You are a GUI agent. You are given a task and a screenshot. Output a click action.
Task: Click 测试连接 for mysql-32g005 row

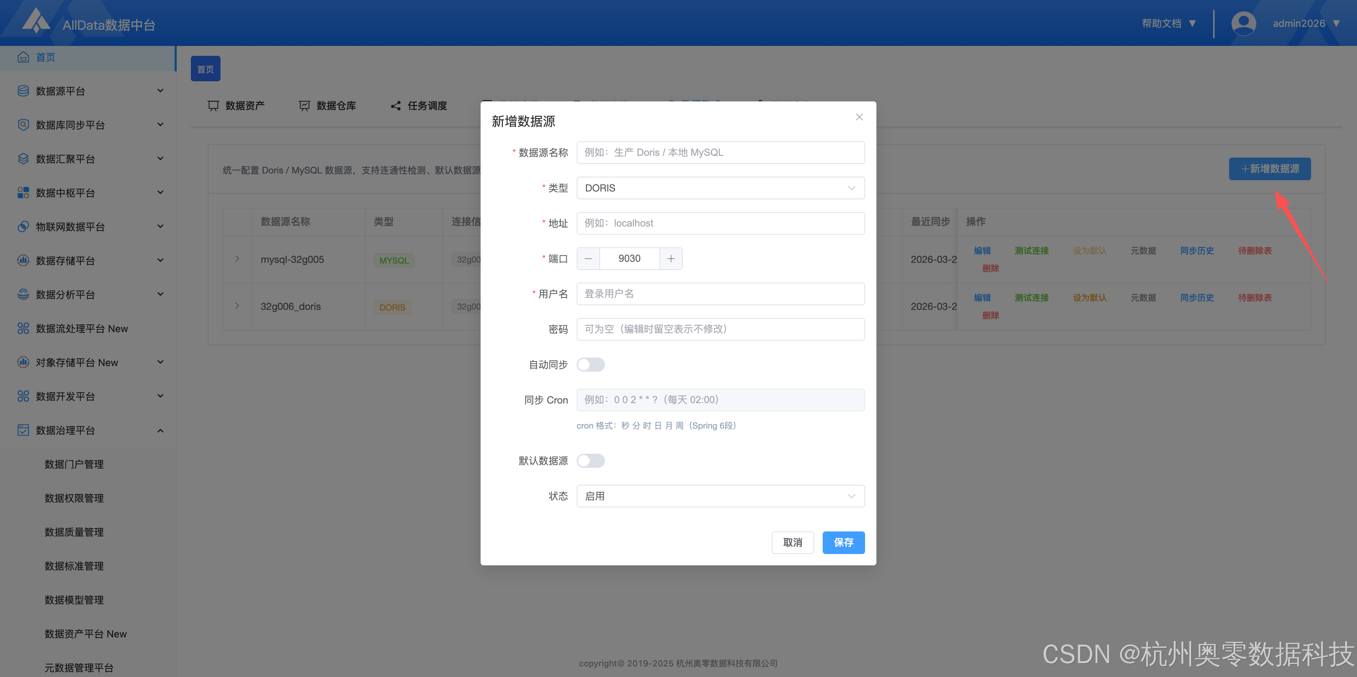pyautogui.click(x=1032, y=251)
